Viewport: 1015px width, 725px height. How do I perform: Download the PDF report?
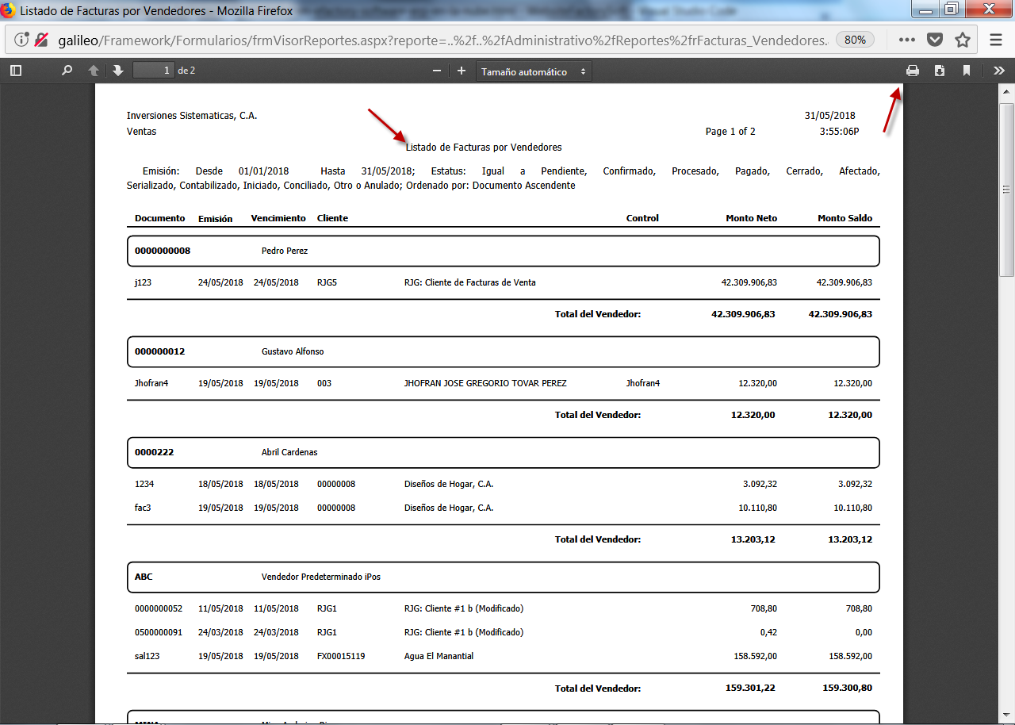point(940,71)
